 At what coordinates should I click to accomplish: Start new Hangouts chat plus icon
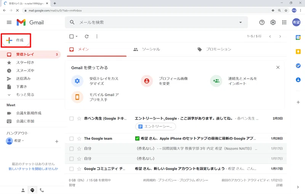(56, 142)
